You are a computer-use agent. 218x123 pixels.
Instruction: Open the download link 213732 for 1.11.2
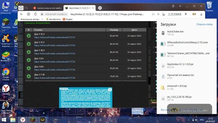55,45
